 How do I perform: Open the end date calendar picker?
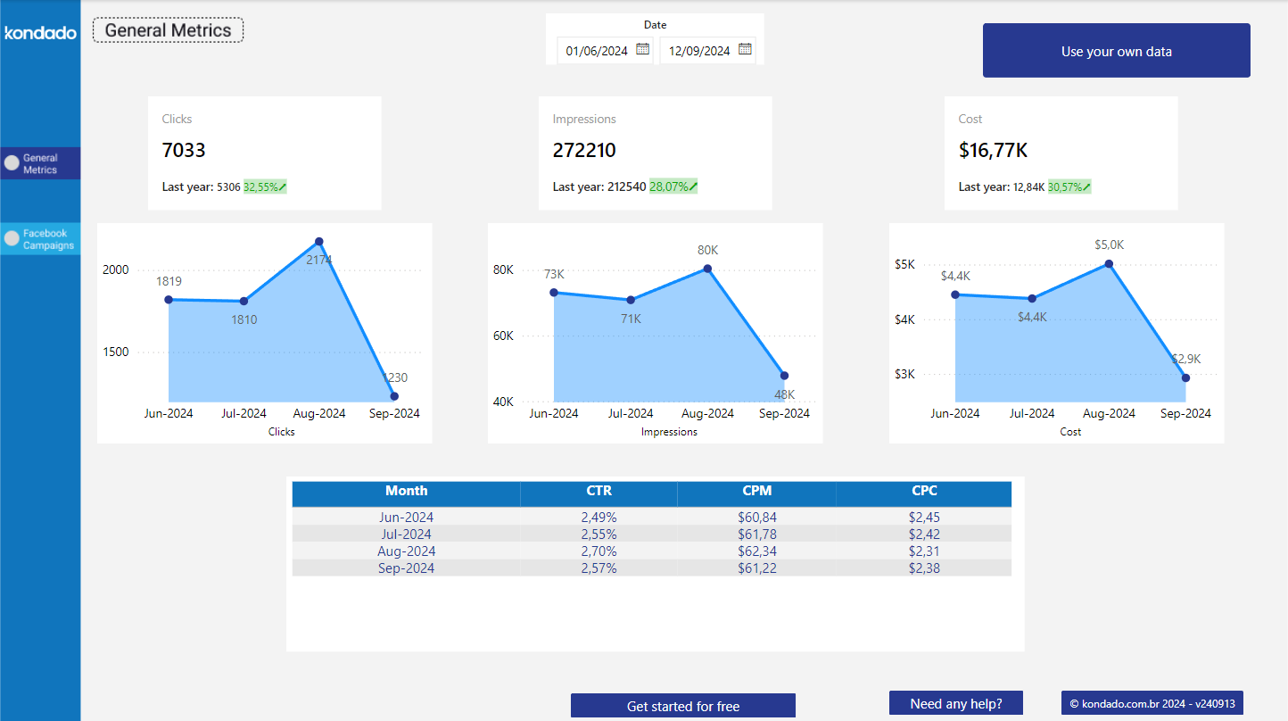point(744,50)
